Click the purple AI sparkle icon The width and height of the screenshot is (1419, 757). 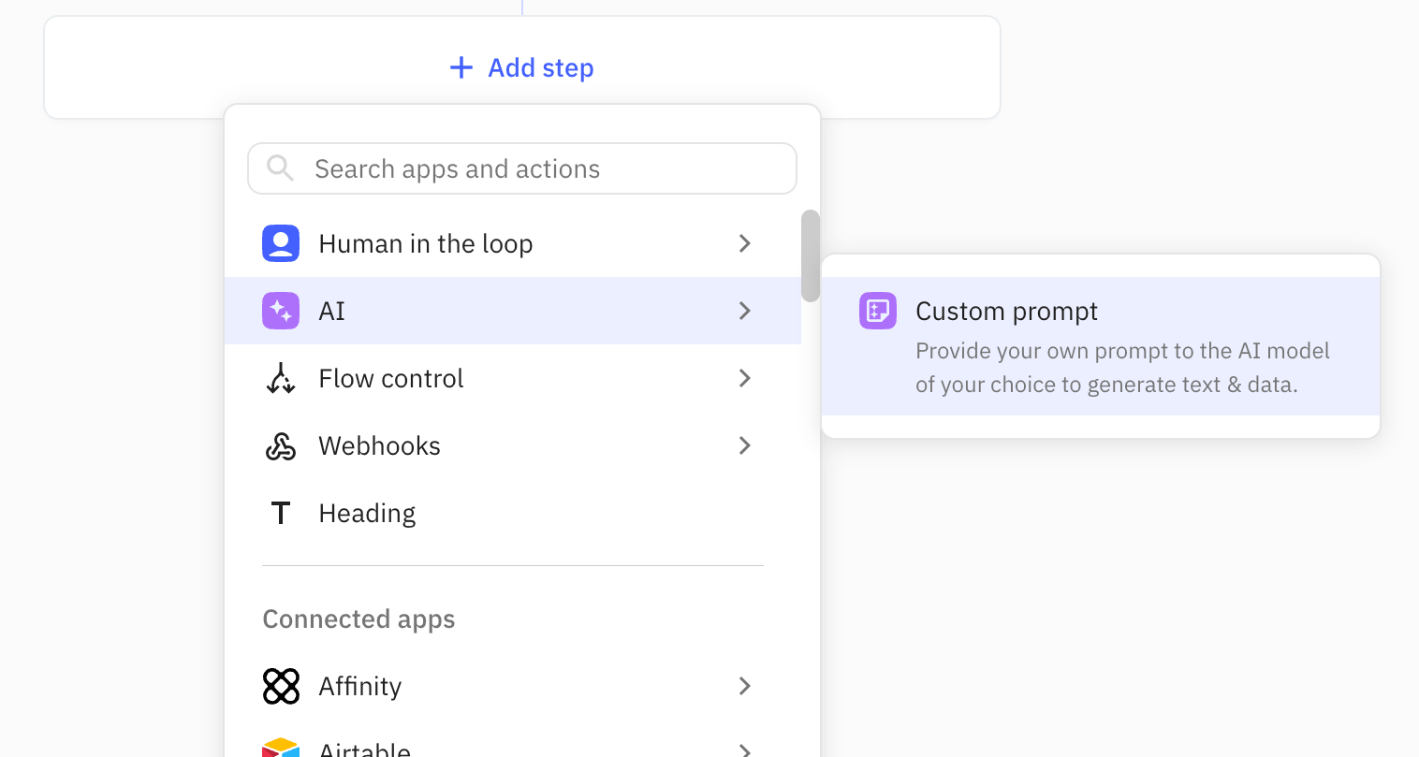point(281,311)
